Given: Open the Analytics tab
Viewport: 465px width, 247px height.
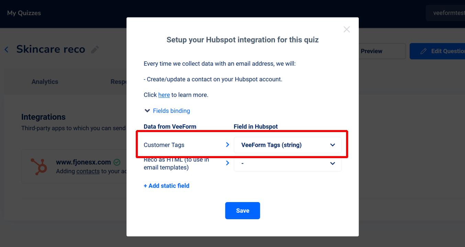Looking at the screenshot, I should tap(45, 82).
